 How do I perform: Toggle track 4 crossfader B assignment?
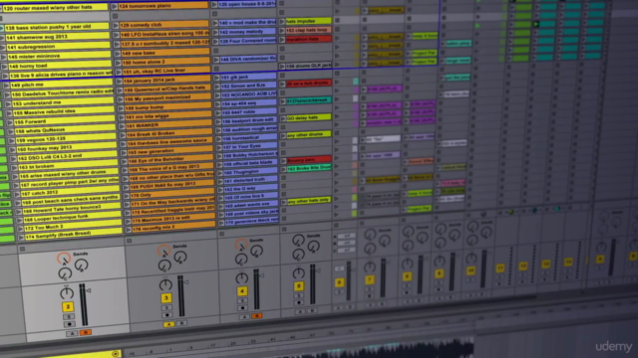tap(256, 315)
